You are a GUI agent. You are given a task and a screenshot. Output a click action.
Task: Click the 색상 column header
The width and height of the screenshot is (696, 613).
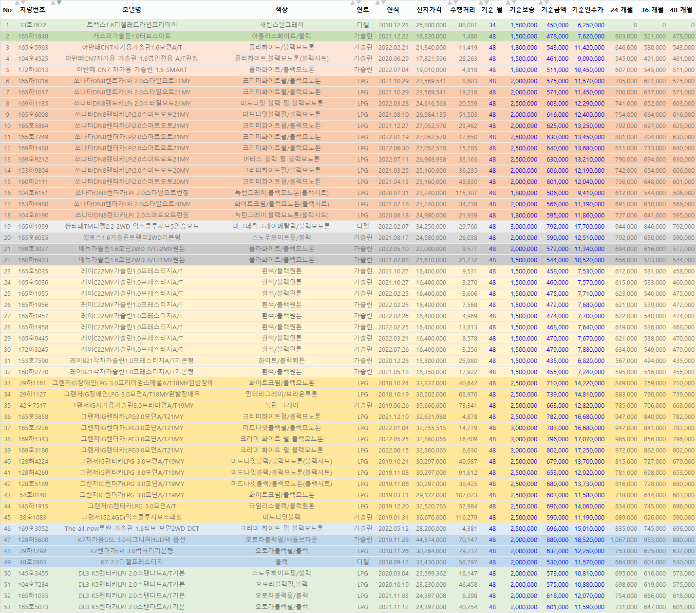[x=282, y=10]
